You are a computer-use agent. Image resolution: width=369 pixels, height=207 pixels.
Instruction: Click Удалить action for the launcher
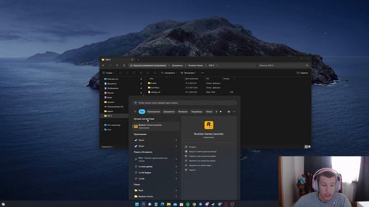190,170
